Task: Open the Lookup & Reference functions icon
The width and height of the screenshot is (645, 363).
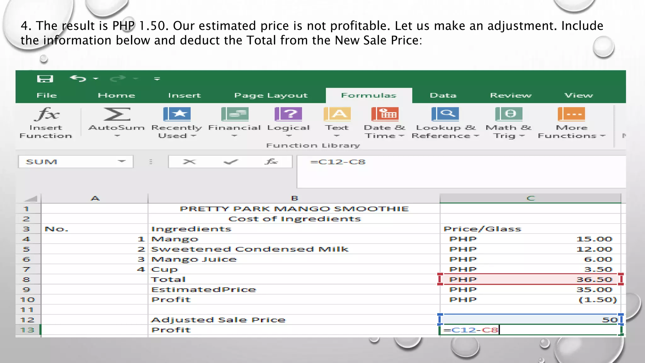Action: pos(445,114)
